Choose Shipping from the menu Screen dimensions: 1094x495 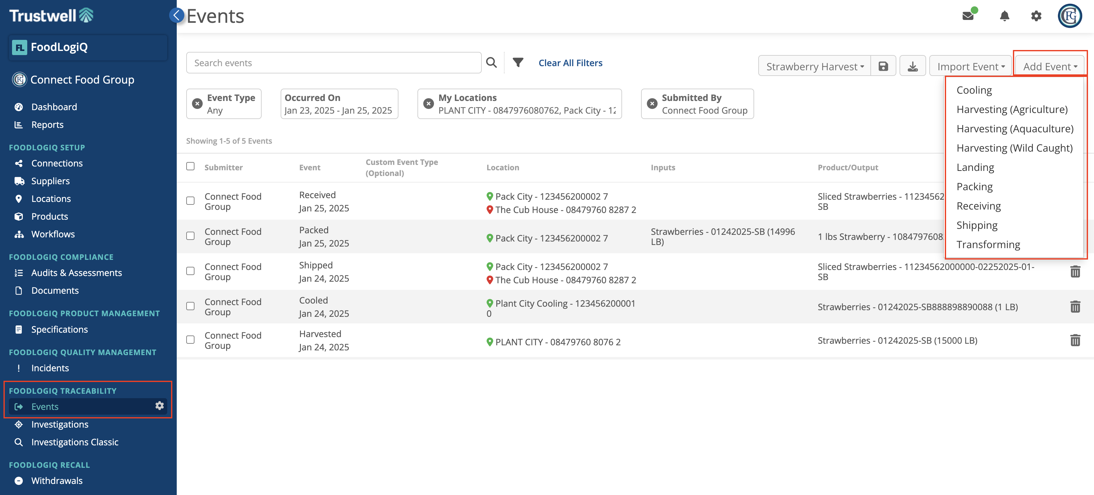pyautogui.click(x=977, y=225)
